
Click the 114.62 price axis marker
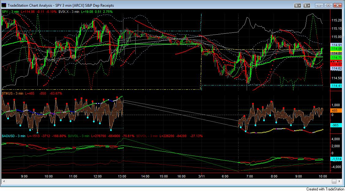tap(336, 69)
